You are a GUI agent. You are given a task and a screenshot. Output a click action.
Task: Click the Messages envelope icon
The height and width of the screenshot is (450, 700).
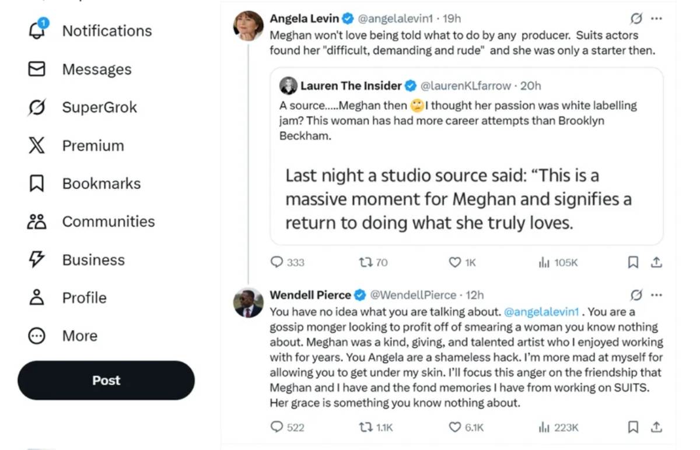click(37, 69)
